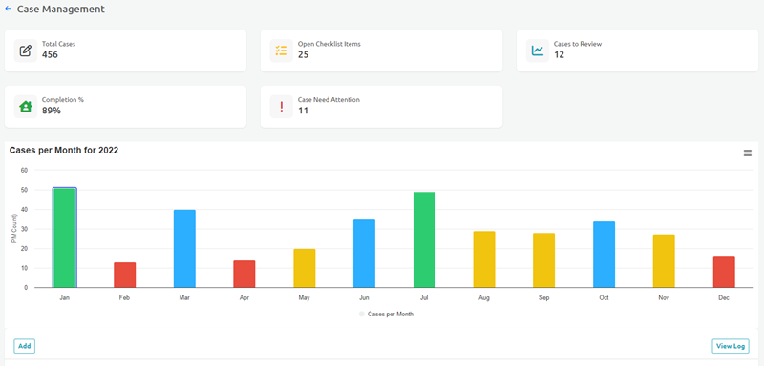Screen dimensions: 764x366
Task: Open the Cases to Review 12 card
Action: point(637,51)
